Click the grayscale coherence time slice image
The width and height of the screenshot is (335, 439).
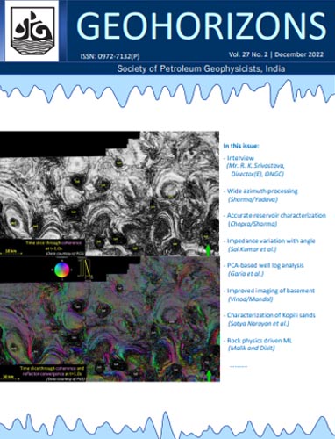point(110,194)
